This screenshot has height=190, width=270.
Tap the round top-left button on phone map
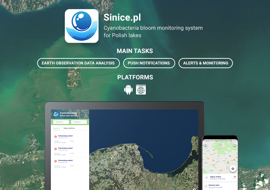pos(206,145)
